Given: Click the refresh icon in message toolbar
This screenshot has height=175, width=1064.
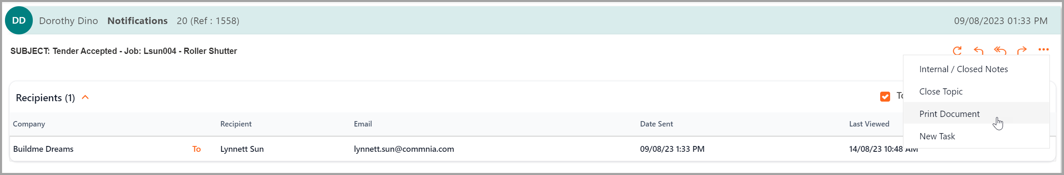Looking at the screenshot, I should click(x=957, y=51).
